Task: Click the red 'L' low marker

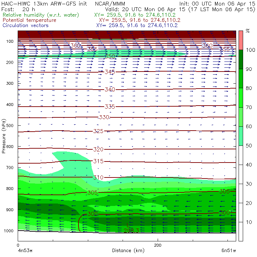Action: [x=128, y=225]
